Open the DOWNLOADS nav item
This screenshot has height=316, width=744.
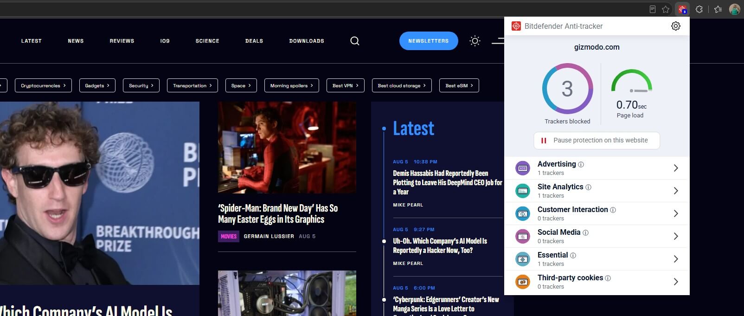(307, 41)
